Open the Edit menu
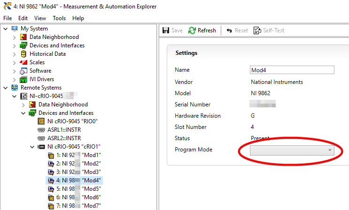349x210 pixels. click(23, 18)
